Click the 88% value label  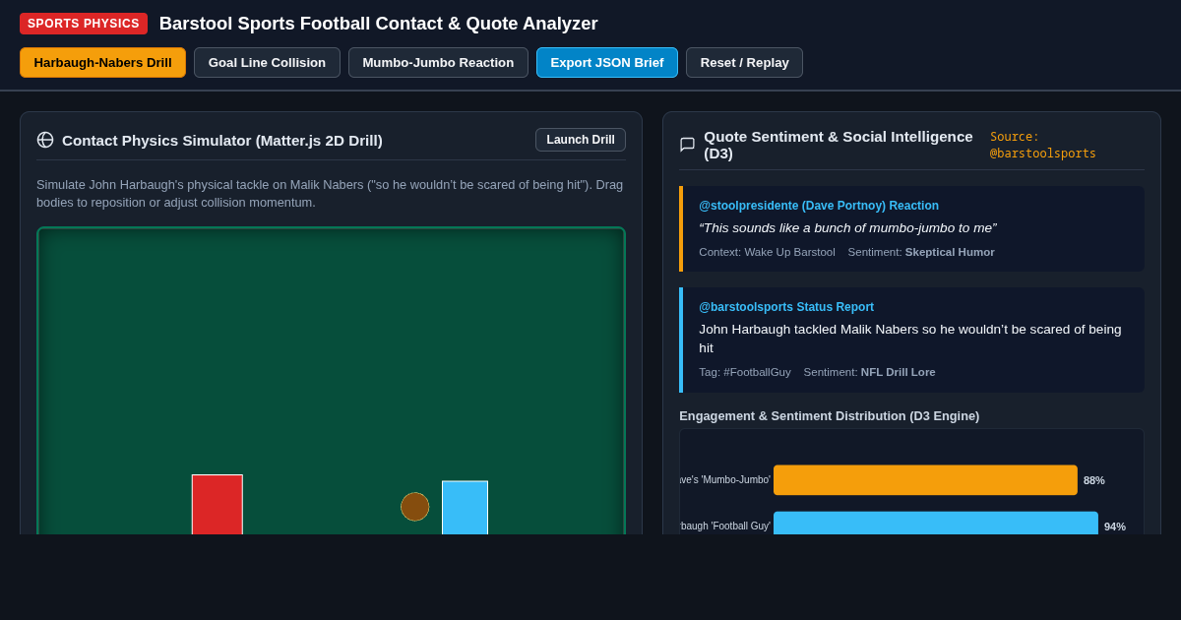point(1094,480)
